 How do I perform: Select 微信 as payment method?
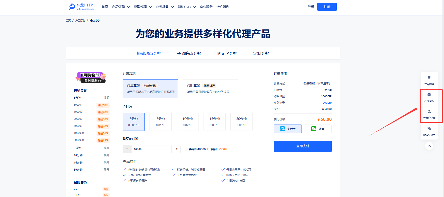tap(318, 129)
